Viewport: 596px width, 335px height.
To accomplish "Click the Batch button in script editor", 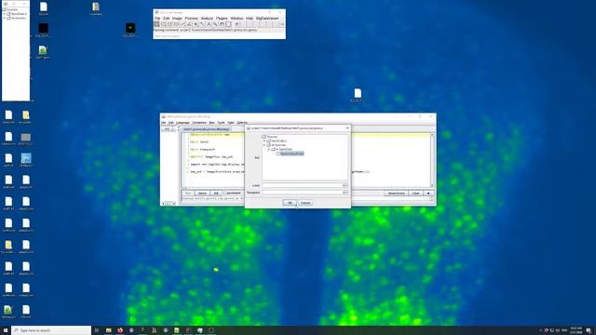I will pyautogui.click(x=202, y=194).
